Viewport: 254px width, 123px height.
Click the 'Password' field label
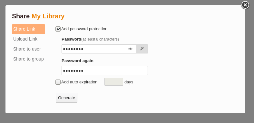(71, 39)
